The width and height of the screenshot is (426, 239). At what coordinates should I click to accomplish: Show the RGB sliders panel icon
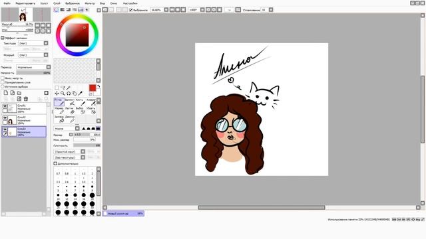point(63,10)
